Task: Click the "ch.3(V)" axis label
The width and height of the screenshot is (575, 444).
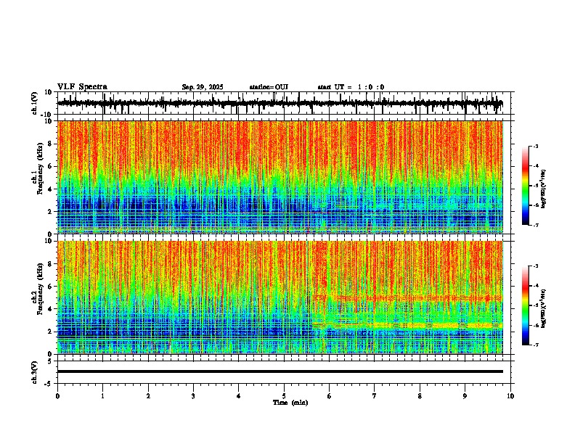Action: [x=35, y=373]
